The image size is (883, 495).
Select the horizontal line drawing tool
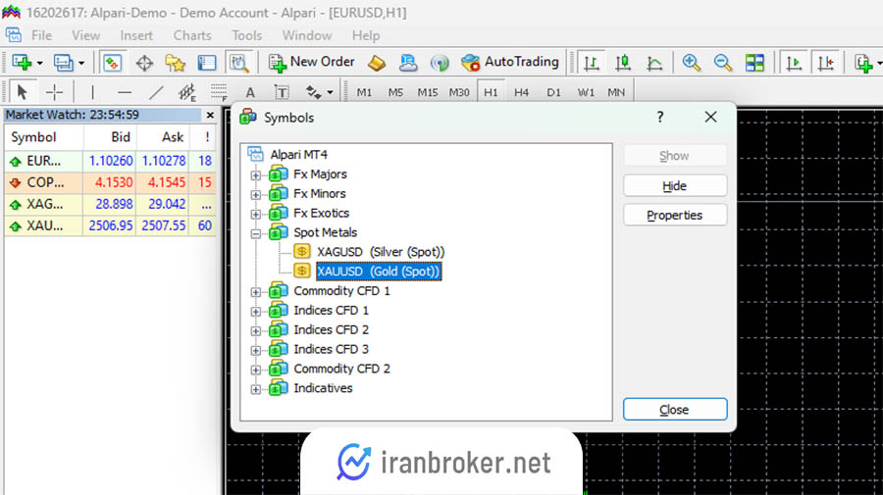tap(125, 92)
